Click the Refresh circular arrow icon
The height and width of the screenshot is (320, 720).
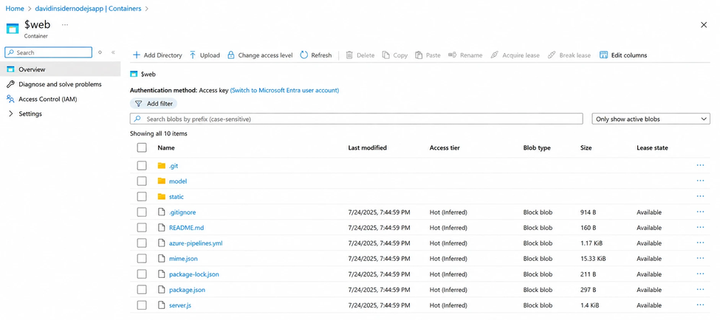pos(304,55)
